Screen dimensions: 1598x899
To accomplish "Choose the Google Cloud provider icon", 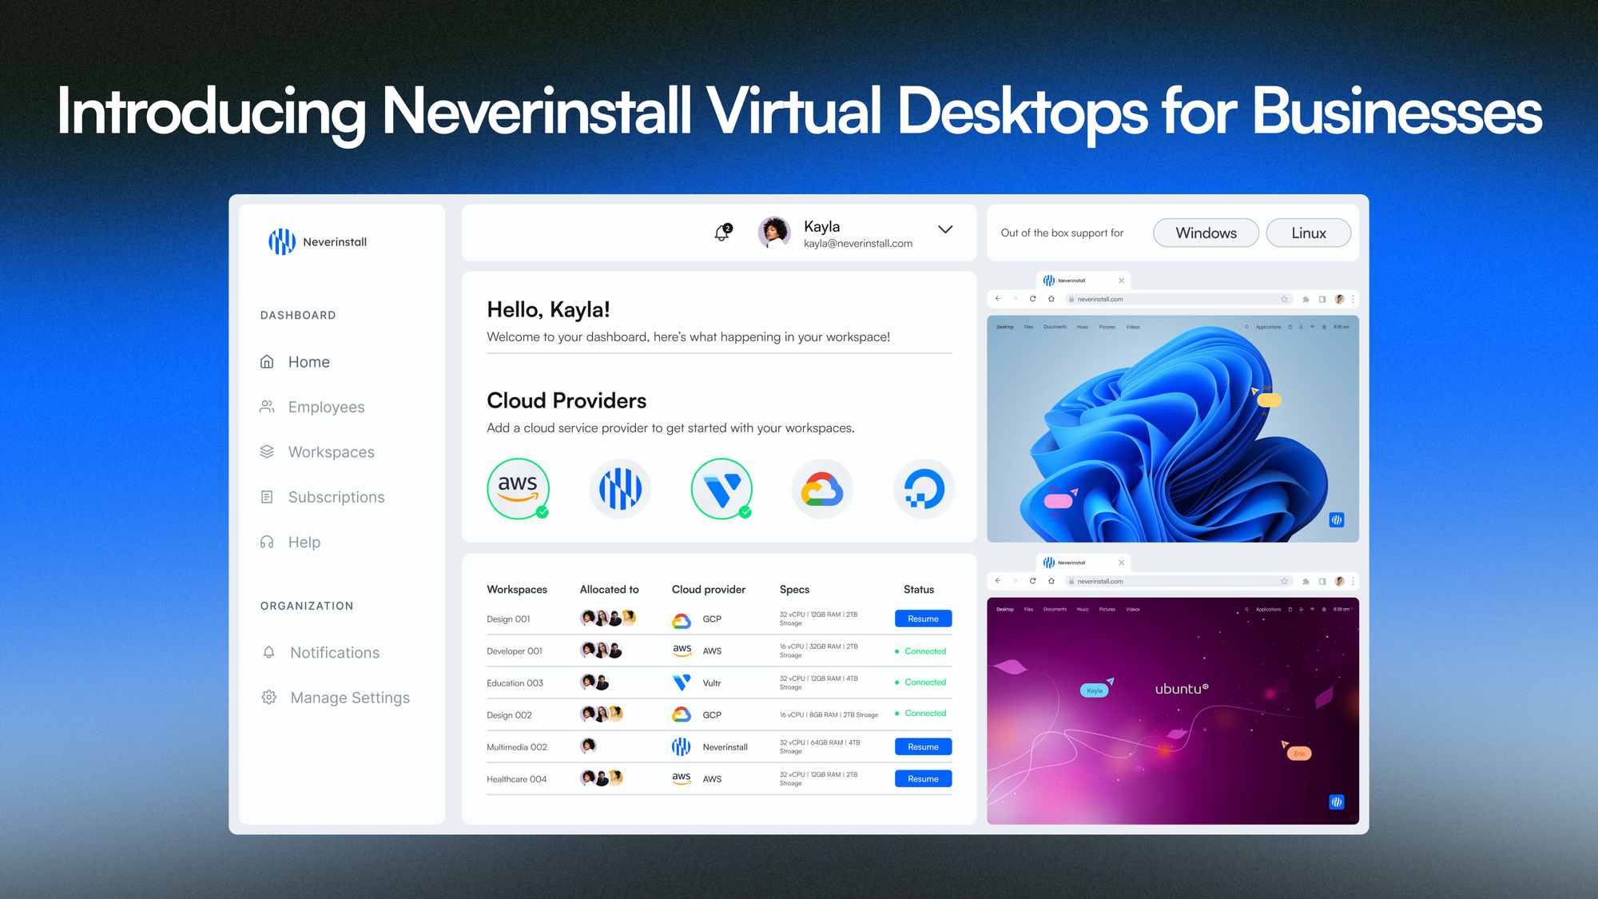I will 822,488.
